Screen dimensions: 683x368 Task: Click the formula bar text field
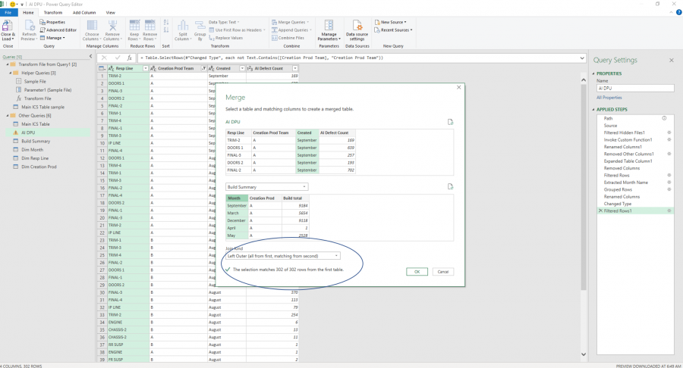coord(357,58)
